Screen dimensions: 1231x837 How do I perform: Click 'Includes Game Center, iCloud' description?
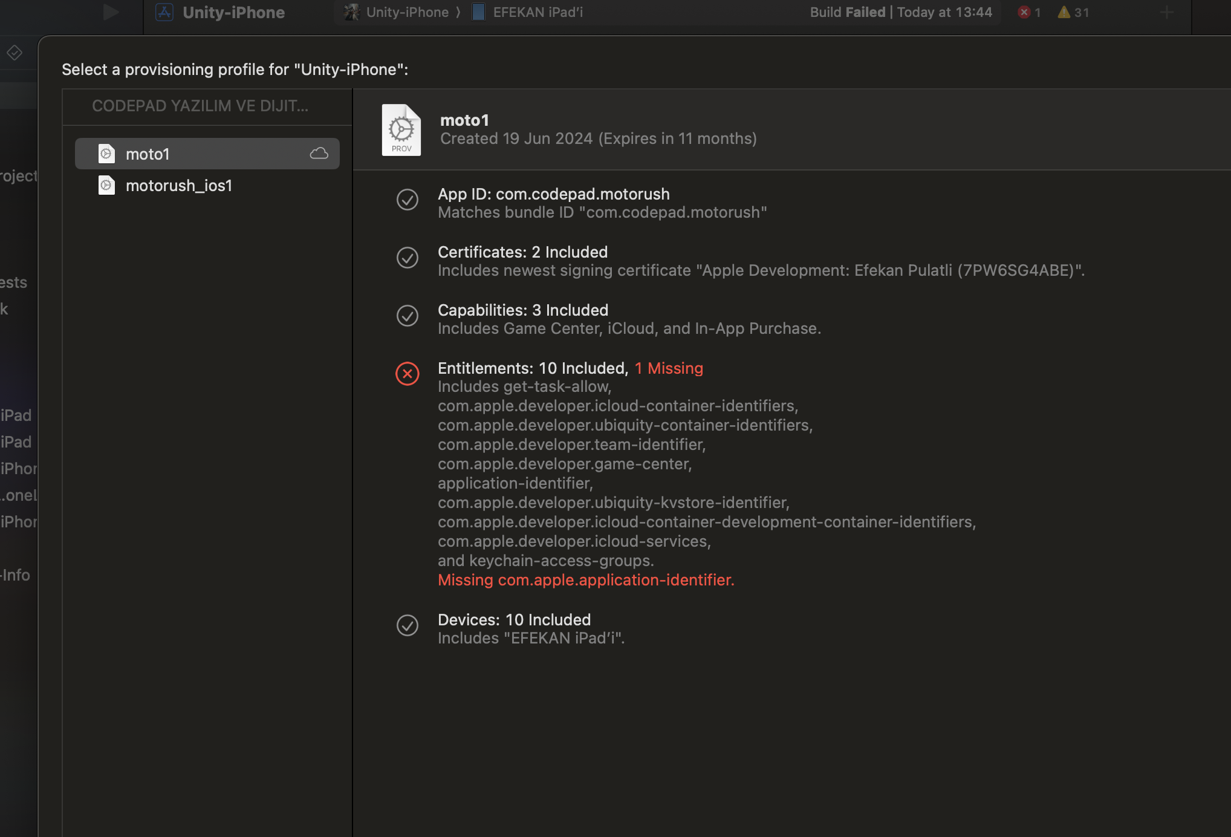tap(629, 328)
